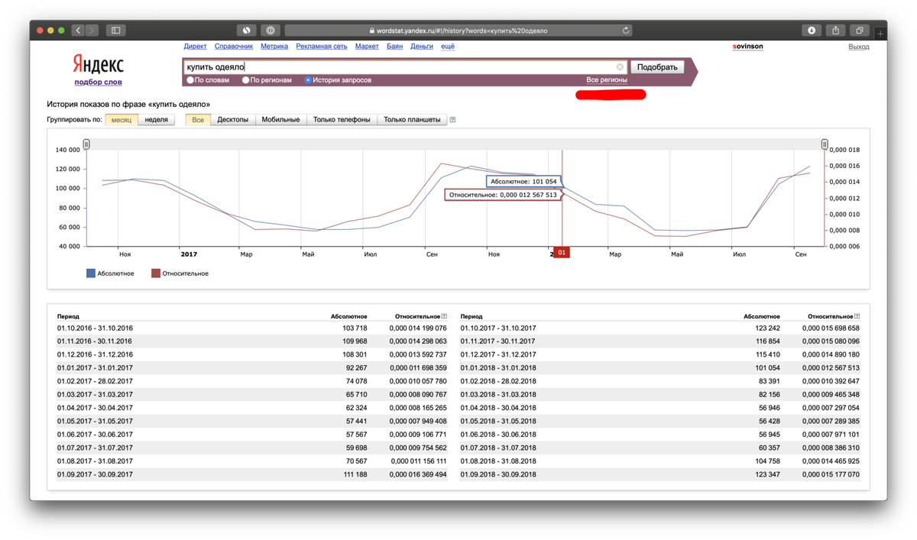Open the Деньги link
Screen dimensions: 917x540
422,47
